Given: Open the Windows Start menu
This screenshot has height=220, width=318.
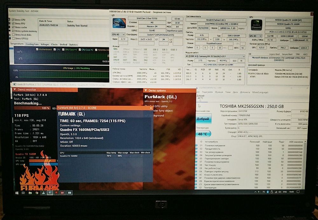Looking at the screenshot, I should (x=17, y=193).
